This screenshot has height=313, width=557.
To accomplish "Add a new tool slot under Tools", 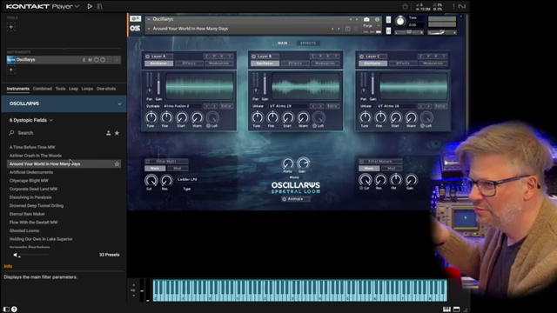I will click(11, 27).
